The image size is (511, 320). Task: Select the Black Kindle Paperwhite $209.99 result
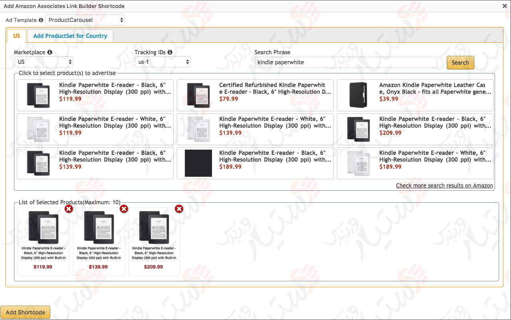(x=415, y=129)
